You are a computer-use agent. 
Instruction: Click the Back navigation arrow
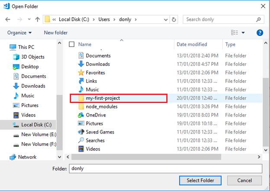pos(8,19)
